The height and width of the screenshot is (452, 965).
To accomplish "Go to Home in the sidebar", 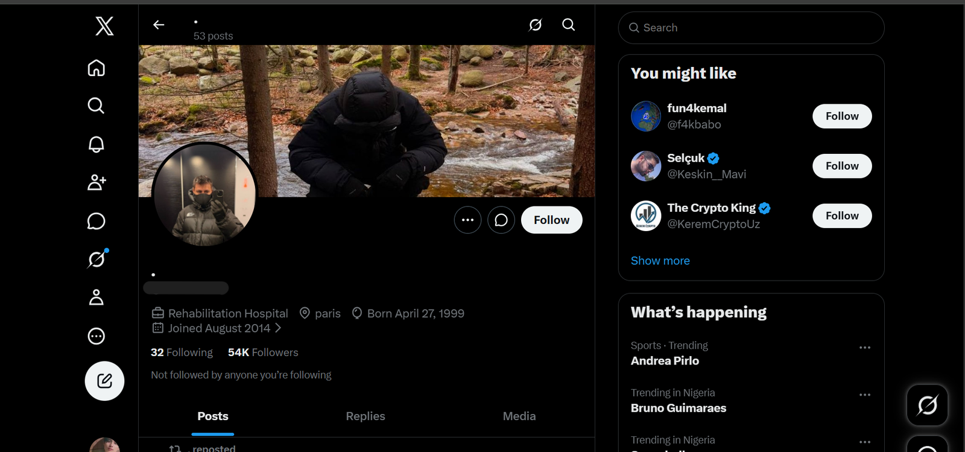I will coord(96,68).
